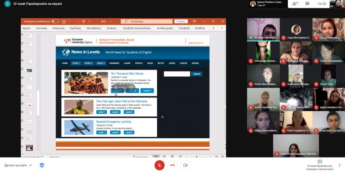Hang up with the red phone icon
Screen dimensions: 345x172
(x=172, y=165)
